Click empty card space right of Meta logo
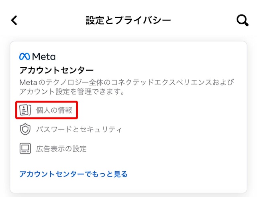The width and height of the screenshot is (257, 197). click(153, 56)
